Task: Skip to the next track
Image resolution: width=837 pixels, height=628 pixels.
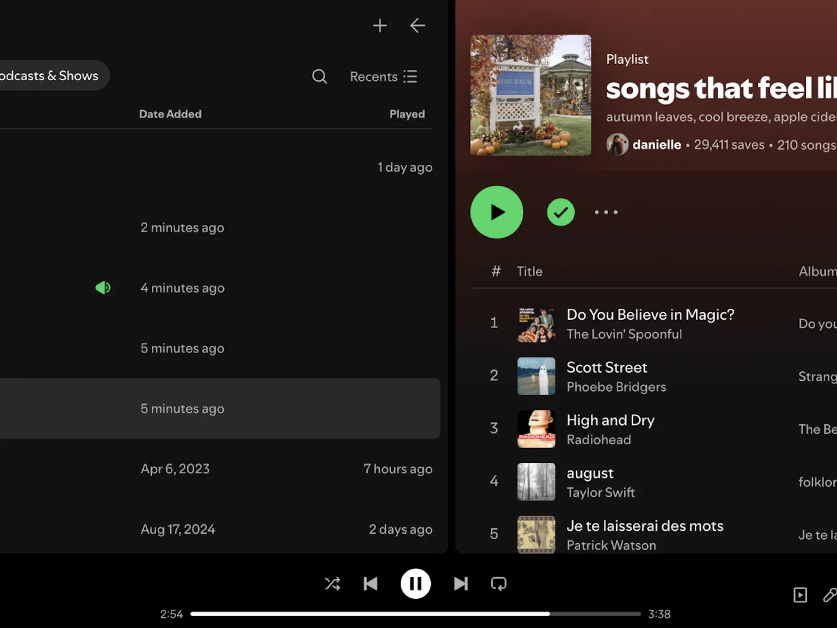Action: [x=460, y=584]
